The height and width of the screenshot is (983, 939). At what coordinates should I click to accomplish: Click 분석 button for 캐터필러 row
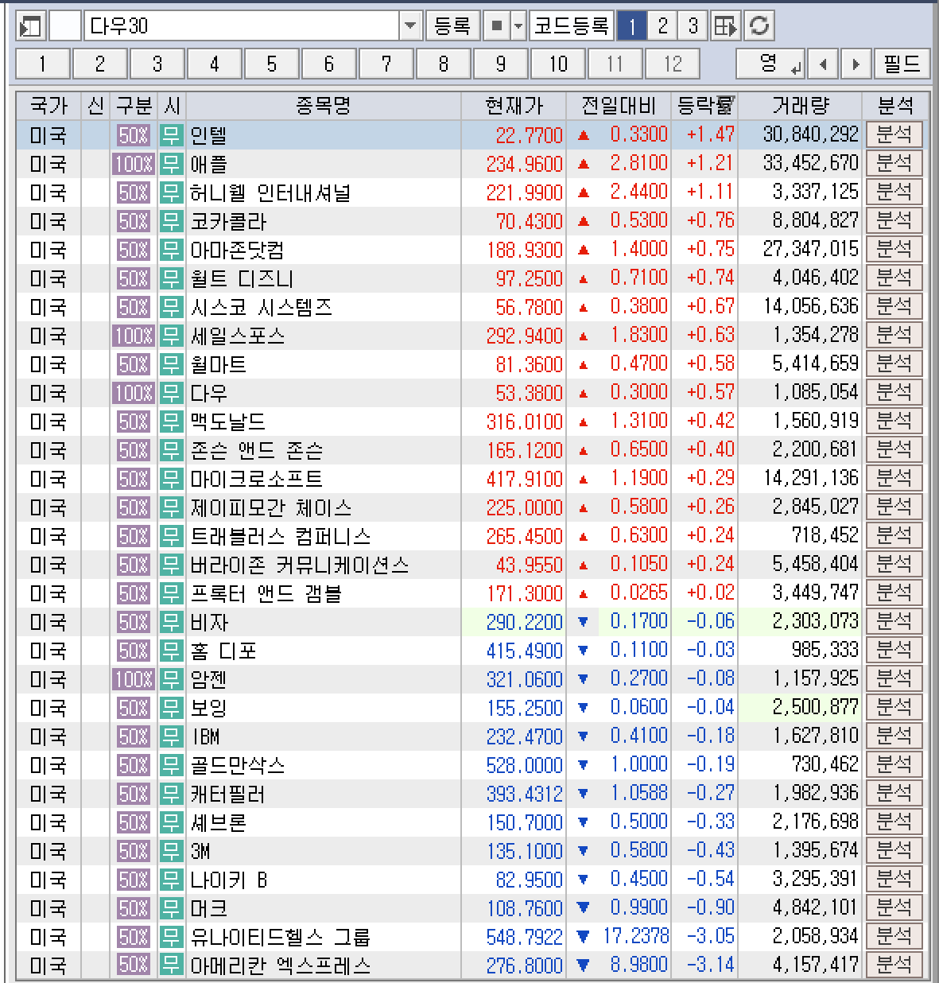[x=894, y=794]
